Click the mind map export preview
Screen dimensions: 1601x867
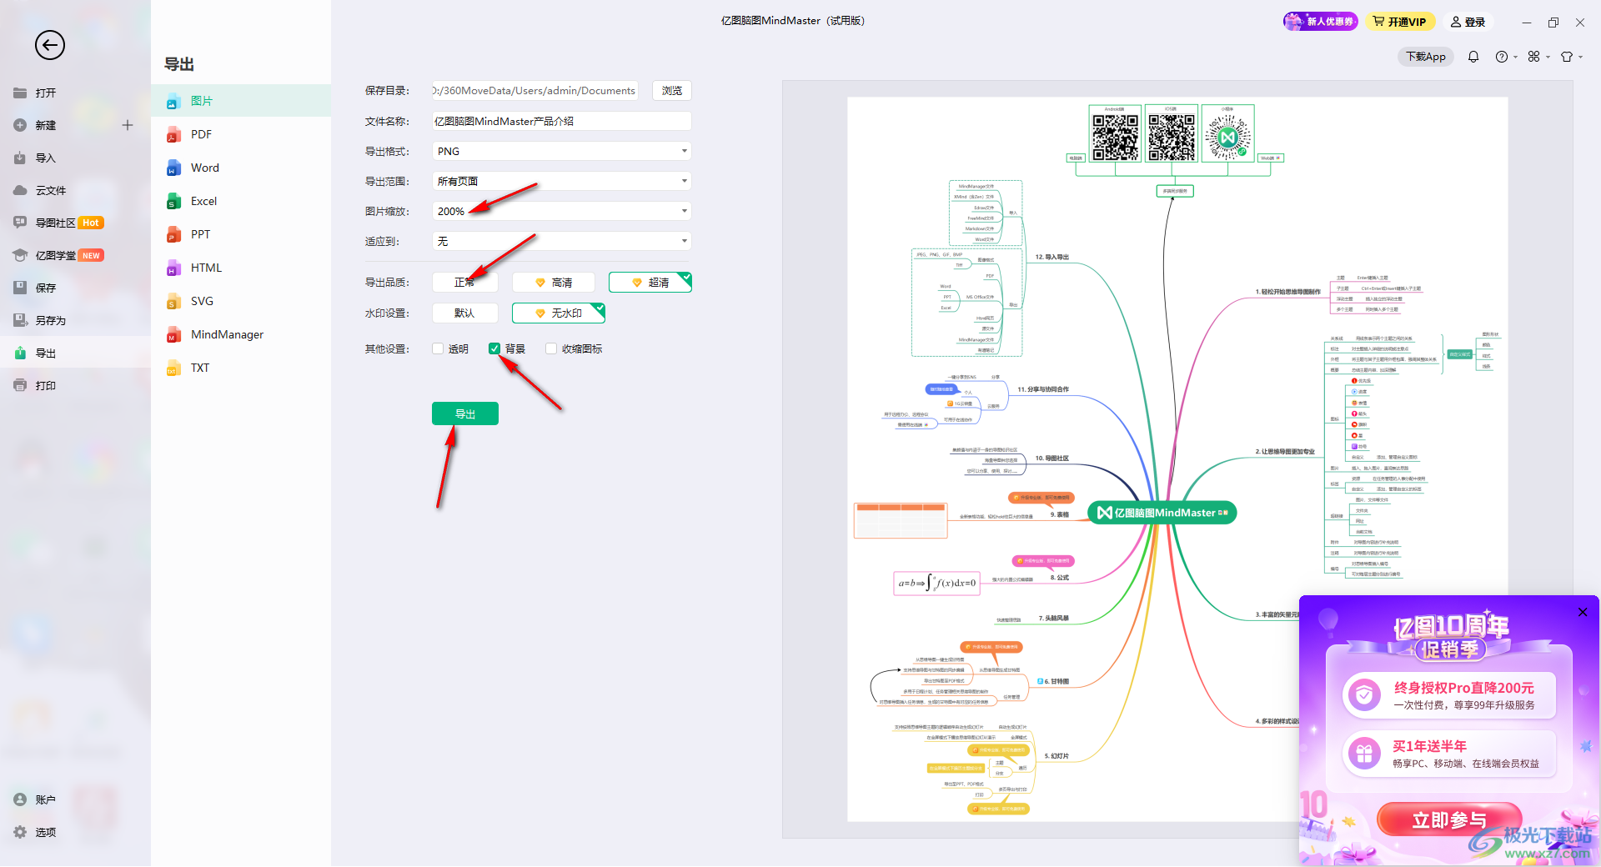pos(1177,459)
